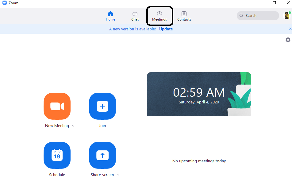Click the clock banner showing 02:59 AM
This screenshot has height=178, width=292.
click(x=199, y=95)
